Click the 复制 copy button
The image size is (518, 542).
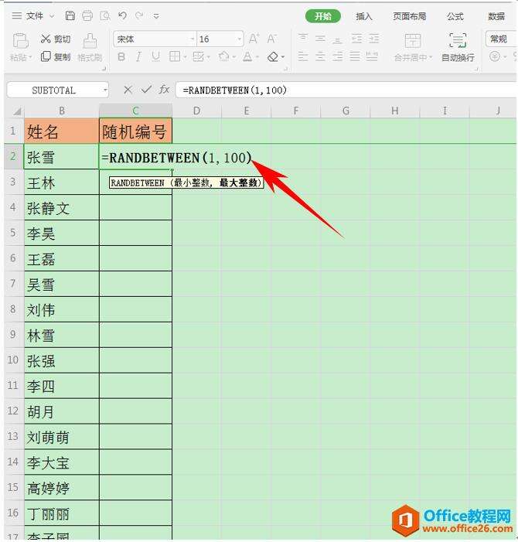point(56,56)
